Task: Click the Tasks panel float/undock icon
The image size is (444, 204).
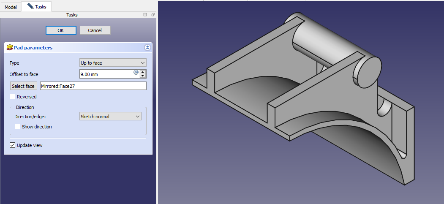Action: point(153,15)
